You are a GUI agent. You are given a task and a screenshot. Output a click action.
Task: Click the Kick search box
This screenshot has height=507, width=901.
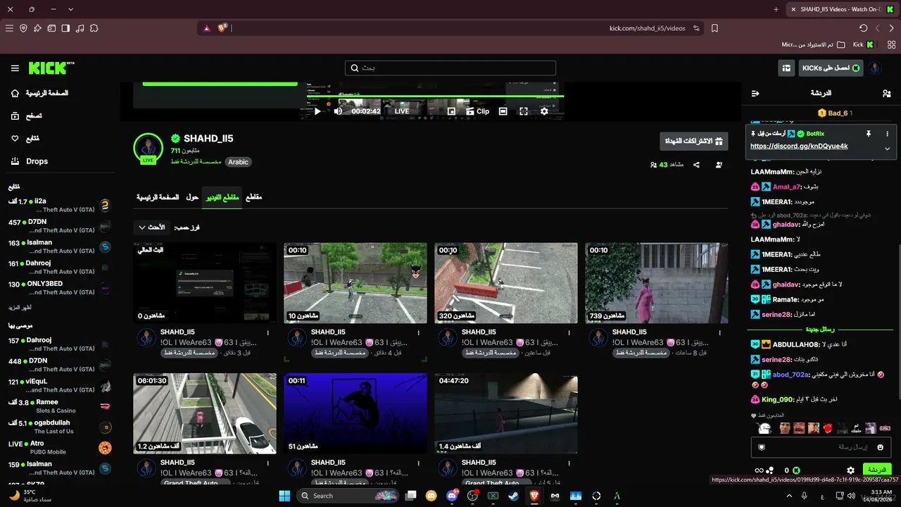450,68
